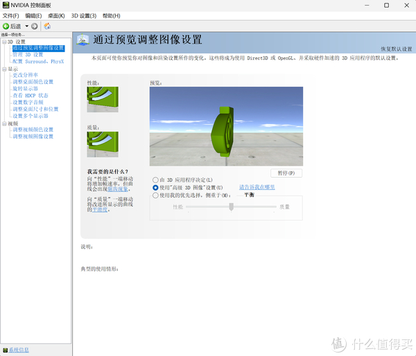Click the page header 3D image icon
The height and width of the screenshot is (356, 416).
click(x=83, y=40)
